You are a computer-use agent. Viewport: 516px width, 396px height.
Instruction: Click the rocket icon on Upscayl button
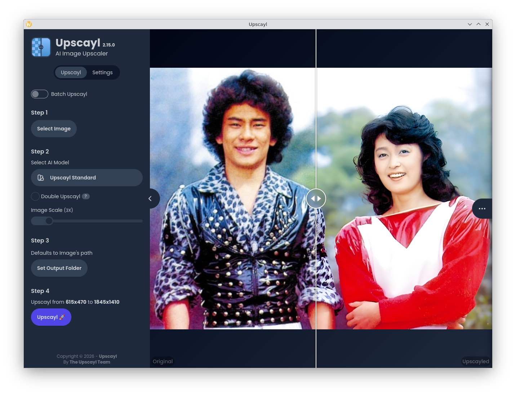tap(62, 317)
